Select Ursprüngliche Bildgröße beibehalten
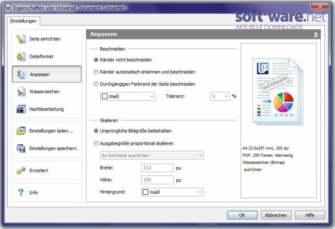Viewport: 335px width, 229px height. 132,131
